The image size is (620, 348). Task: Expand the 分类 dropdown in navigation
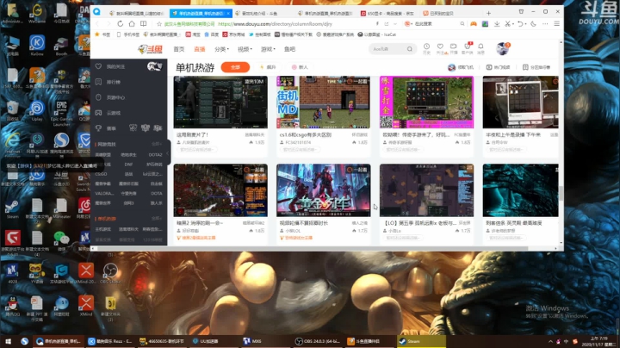[221, 49]
